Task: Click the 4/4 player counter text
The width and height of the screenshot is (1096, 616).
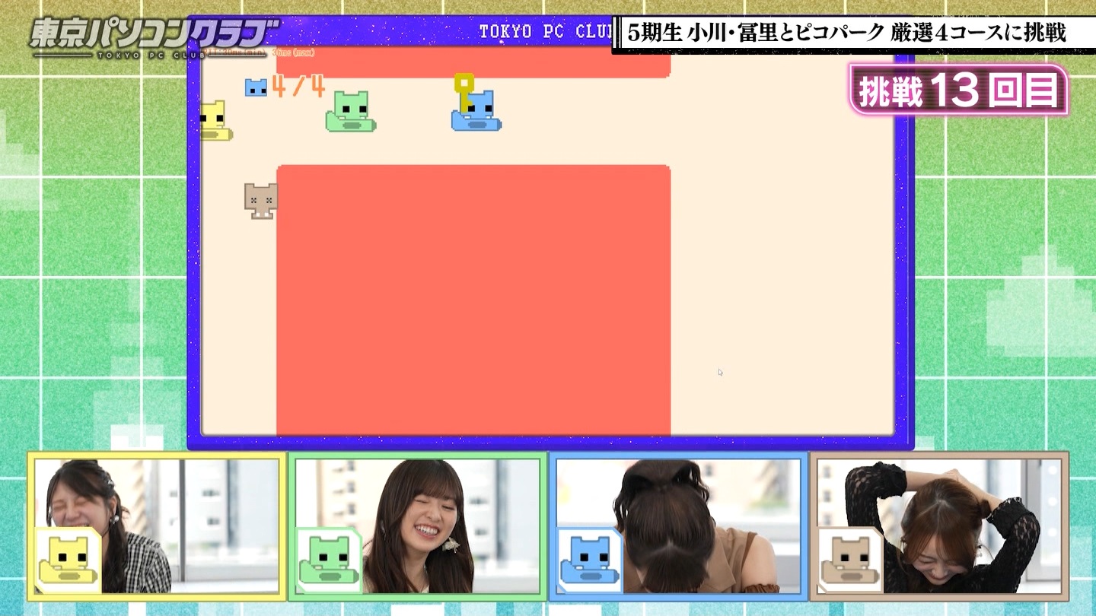Action: [x=298, y=87]
